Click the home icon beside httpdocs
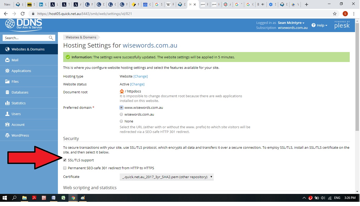Viewport: 360px width, 206px height. [122, 91]
